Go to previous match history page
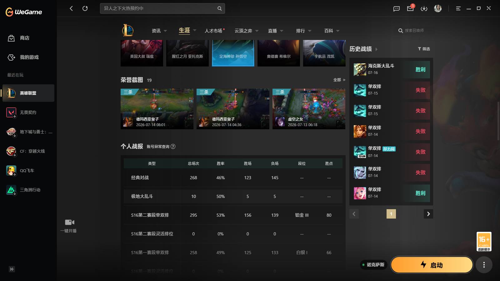500x281 pixels. tap(354, 214)
